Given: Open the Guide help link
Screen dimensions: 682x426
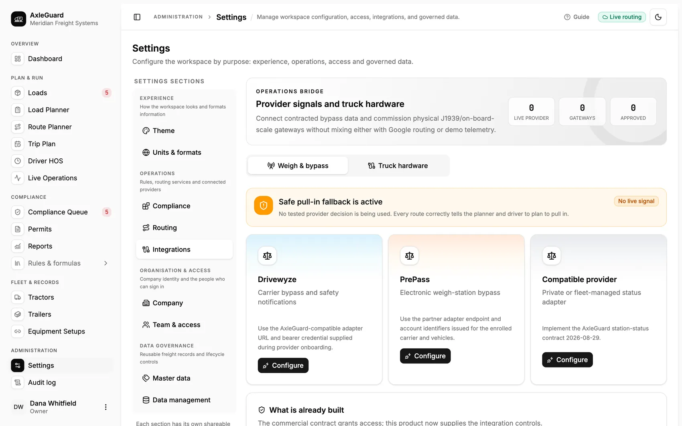Looking at the screenshot, I should point(576,17).
